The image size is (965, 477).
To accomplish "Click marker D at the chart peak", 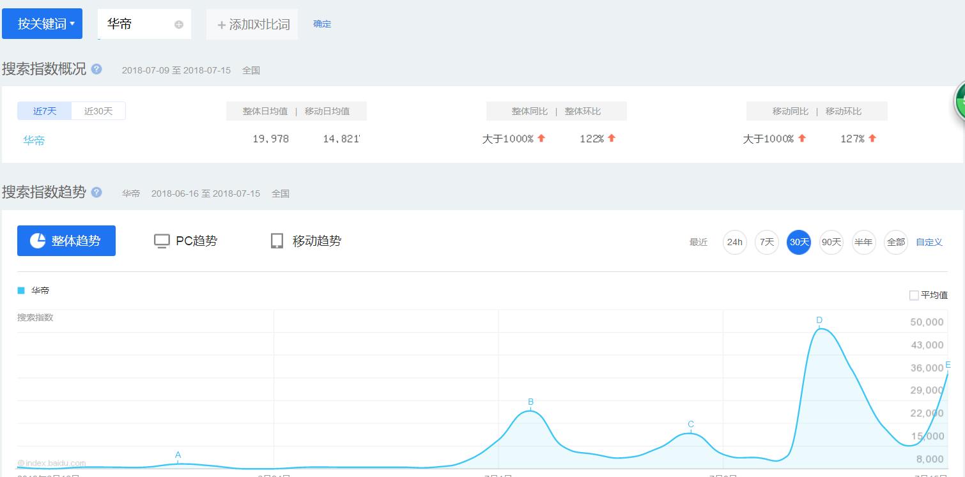I will pos(819,321).
